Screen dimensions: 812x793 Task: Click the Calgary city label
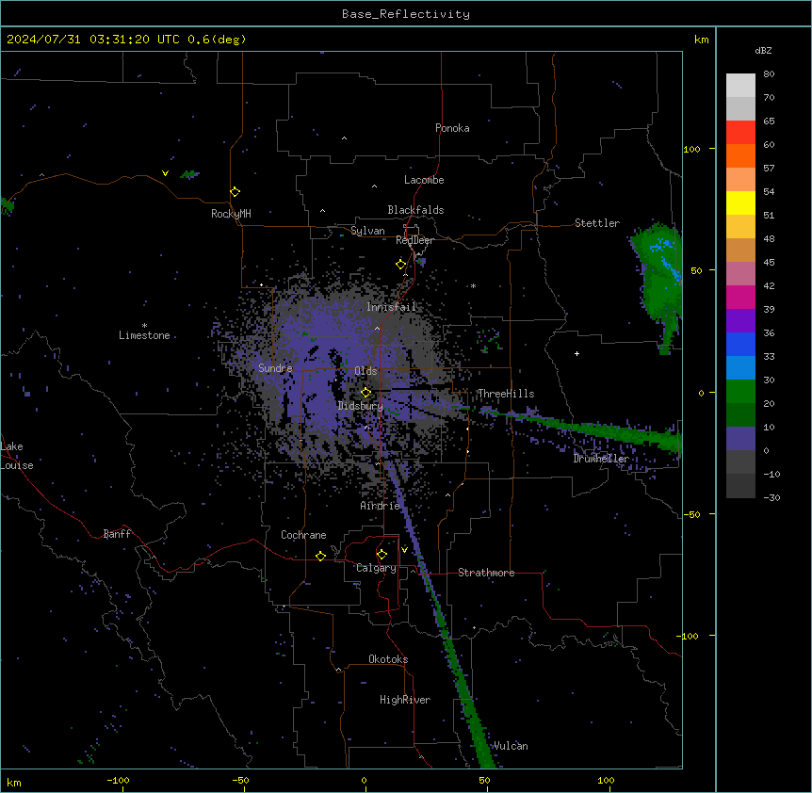[x=376, y=568]
